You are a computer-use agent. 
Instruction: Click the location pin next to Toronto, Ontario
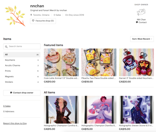coord(31,15)
